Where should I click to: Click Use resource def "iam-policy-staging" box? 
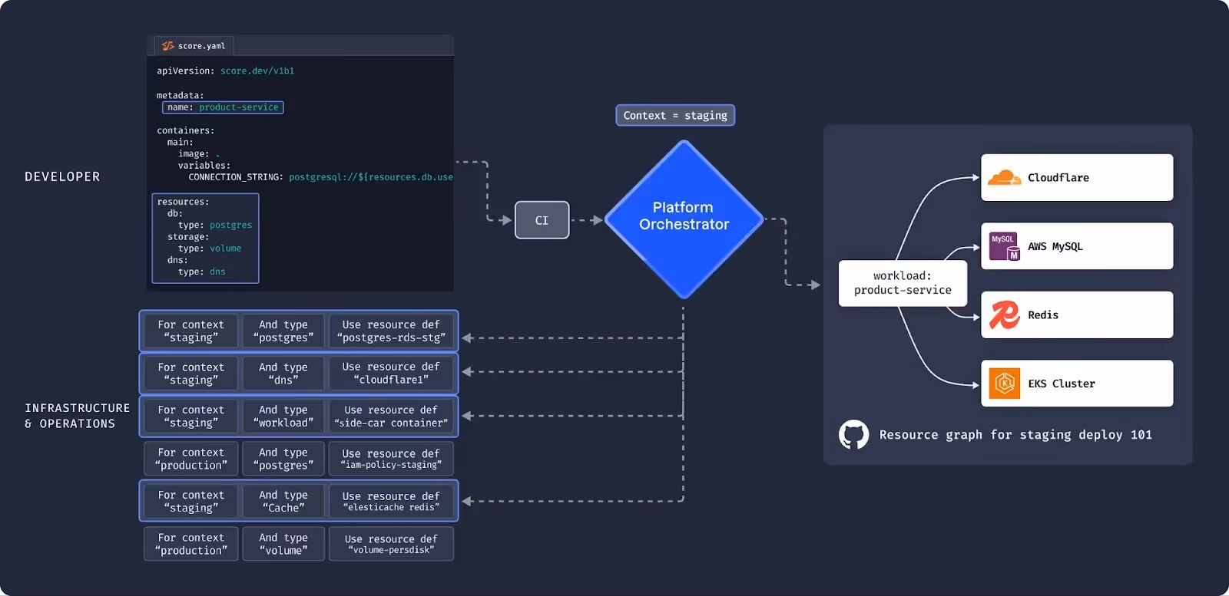pos(391,459)
